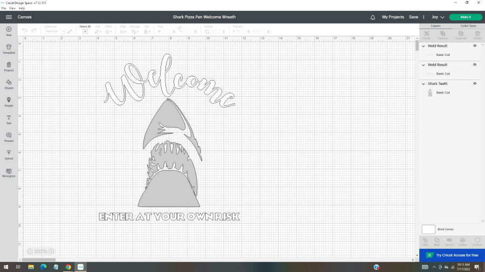Open the File menu

pos(4,9)
